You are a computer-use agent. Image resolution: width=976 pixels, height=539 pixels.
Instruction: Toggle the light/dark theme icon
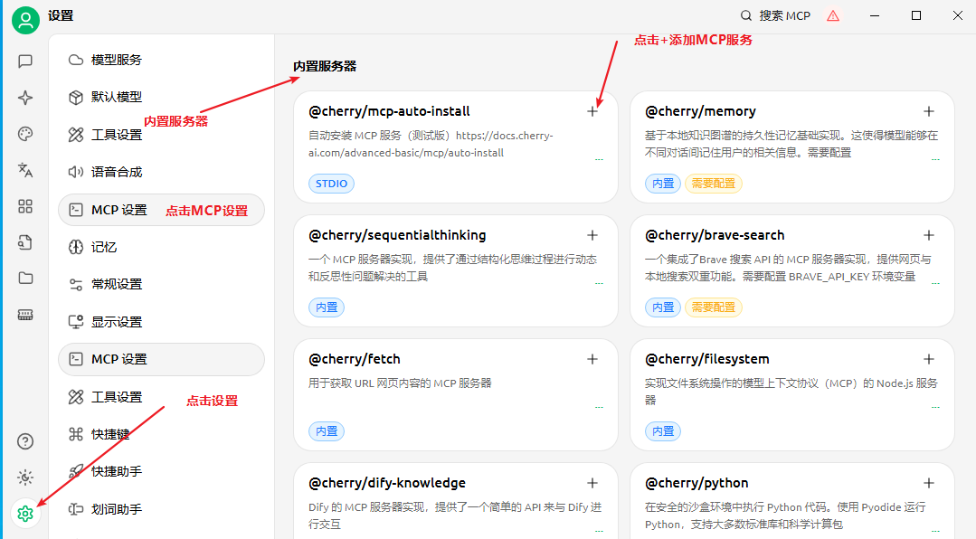tap(25, 478)
